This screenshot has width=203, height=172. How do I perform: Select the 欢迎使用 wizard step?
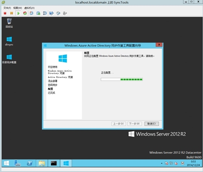(x=52, y=67)
